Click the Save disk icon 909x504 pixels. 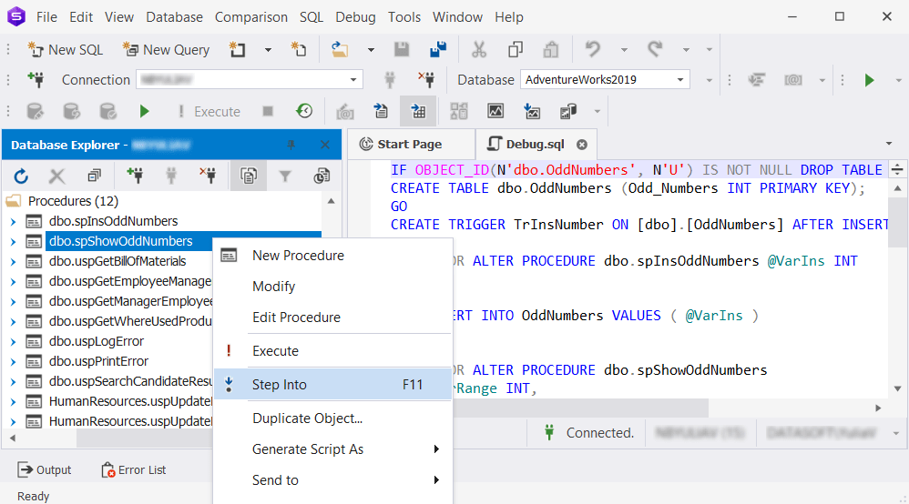[x=402, y=50]
